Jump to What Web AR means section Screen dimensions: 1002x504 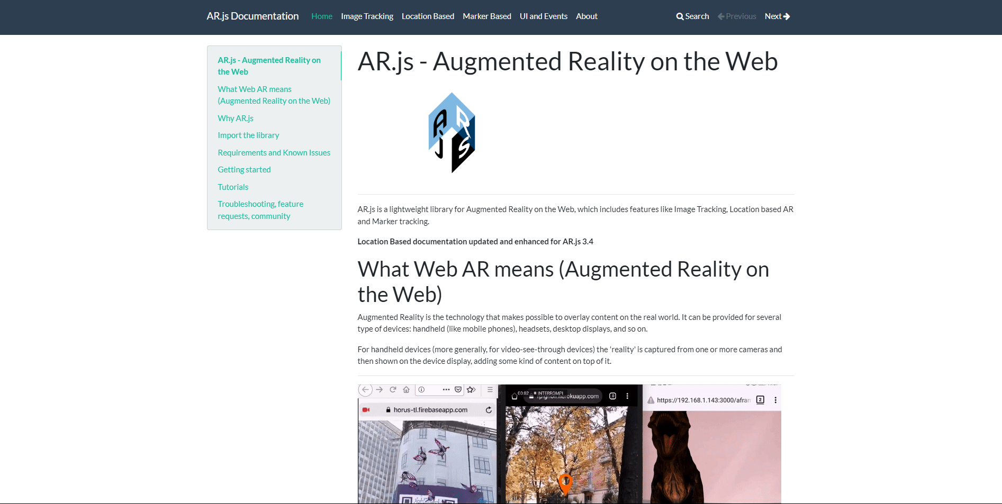[x=274, y=95]
